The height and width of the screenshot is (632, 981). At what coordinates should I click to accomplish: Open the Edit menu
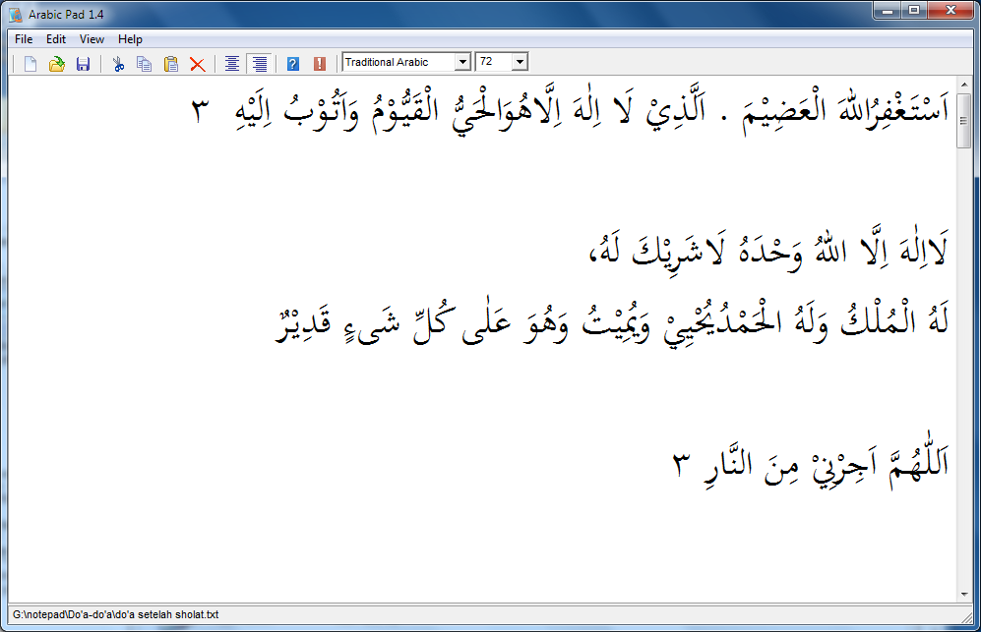click(x=55, y=38)
